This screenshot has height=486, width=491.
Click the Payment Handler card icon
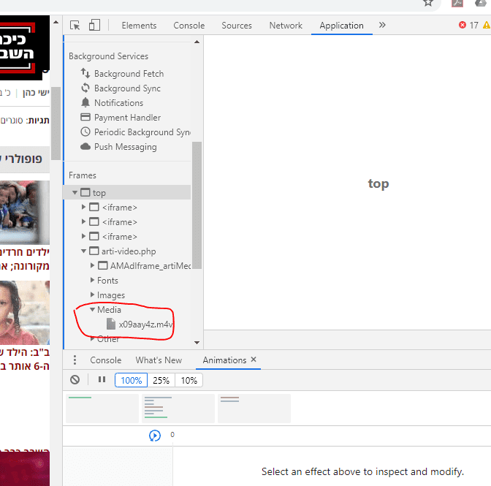tap(85, 117)
